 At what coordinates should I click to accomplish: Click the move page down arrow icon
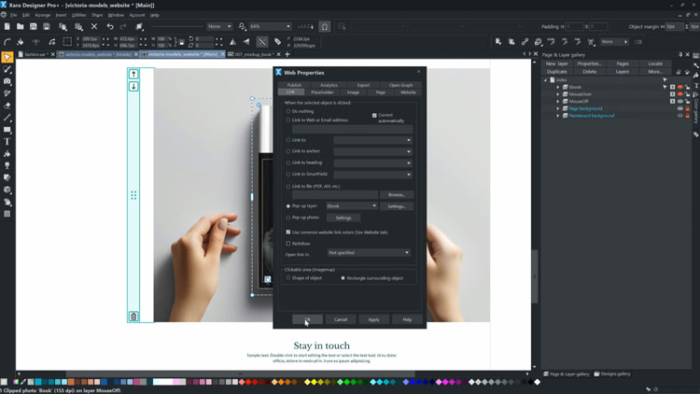click(133, 86)
